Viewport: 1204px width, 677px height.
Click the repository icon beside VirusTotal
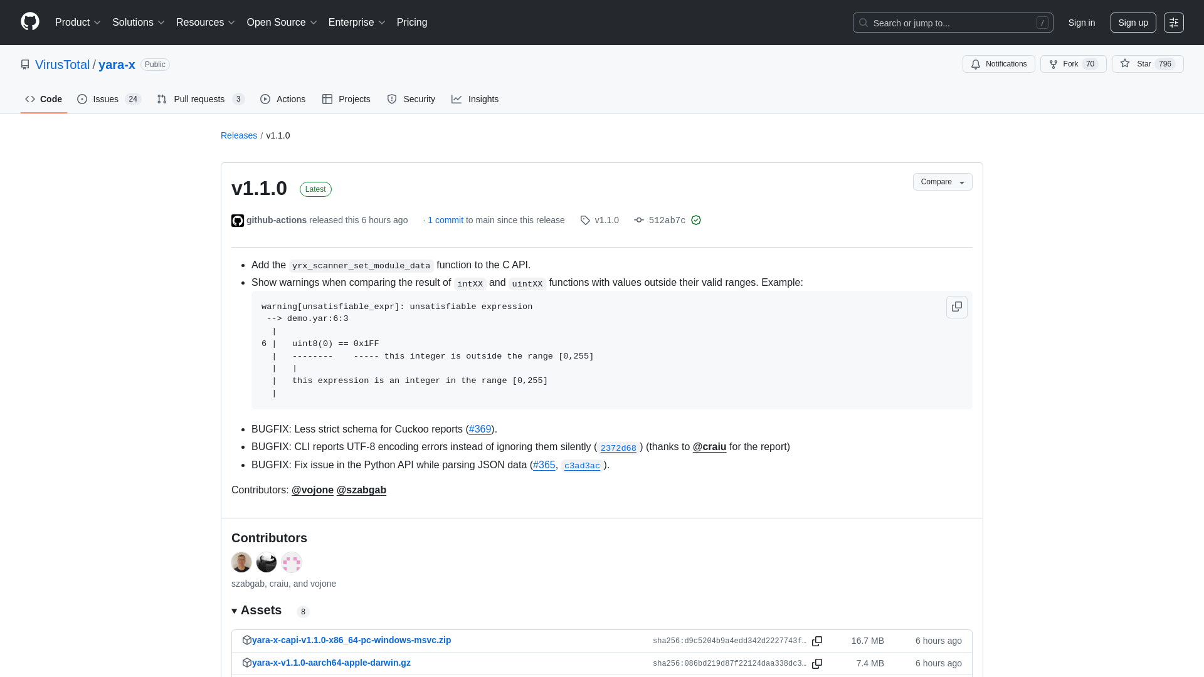click(25, 65)
